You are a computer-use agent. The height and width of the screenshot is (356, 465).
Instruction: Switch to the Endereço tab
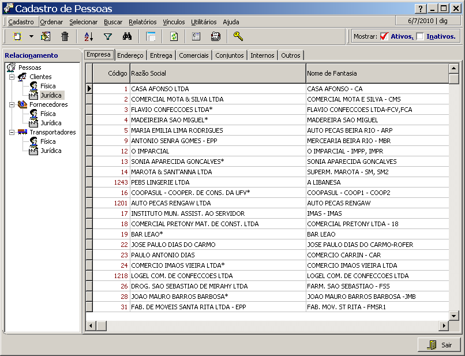click(130, 55)
